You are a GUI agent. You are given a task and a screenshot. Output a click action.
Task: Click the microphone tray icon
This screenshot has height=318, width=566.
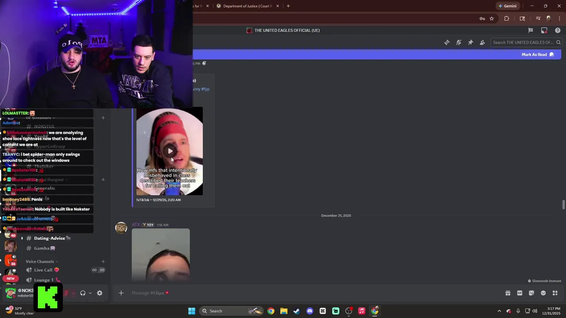518,311
